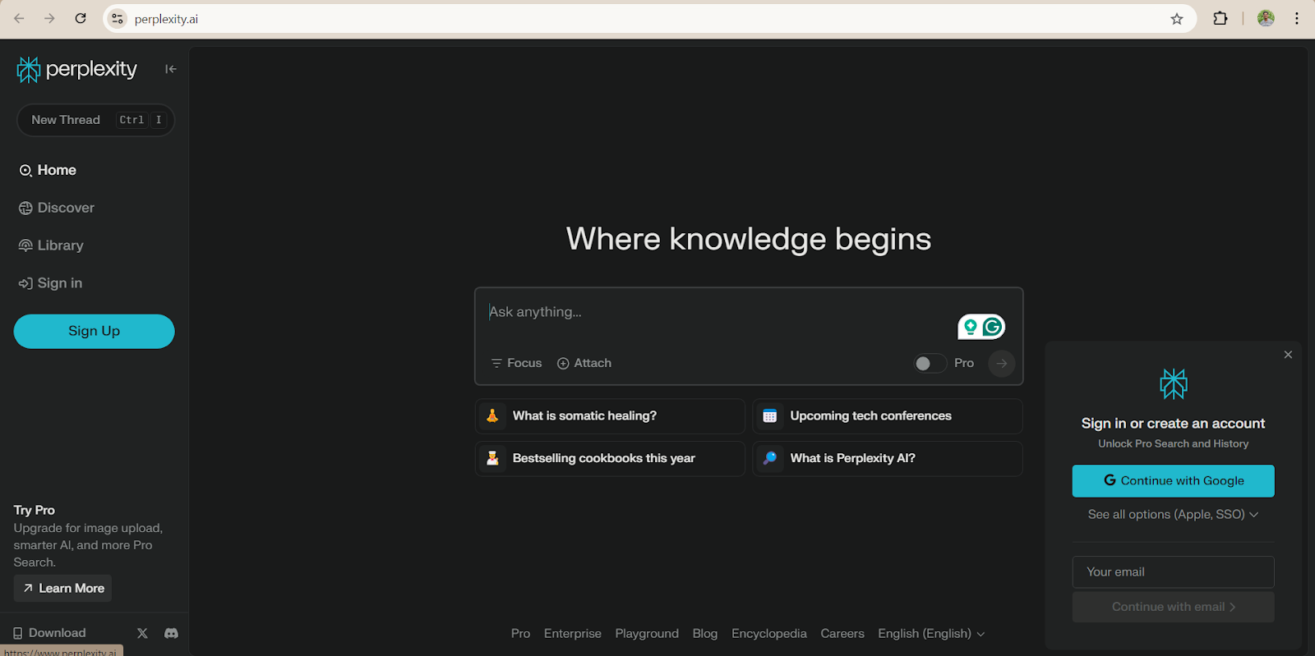Go to Home in sidebar
This screenshot has width=1315, height=656.
(48, 170)
